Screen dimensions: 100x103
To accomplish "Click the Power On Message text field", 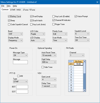I will point(20,62).
